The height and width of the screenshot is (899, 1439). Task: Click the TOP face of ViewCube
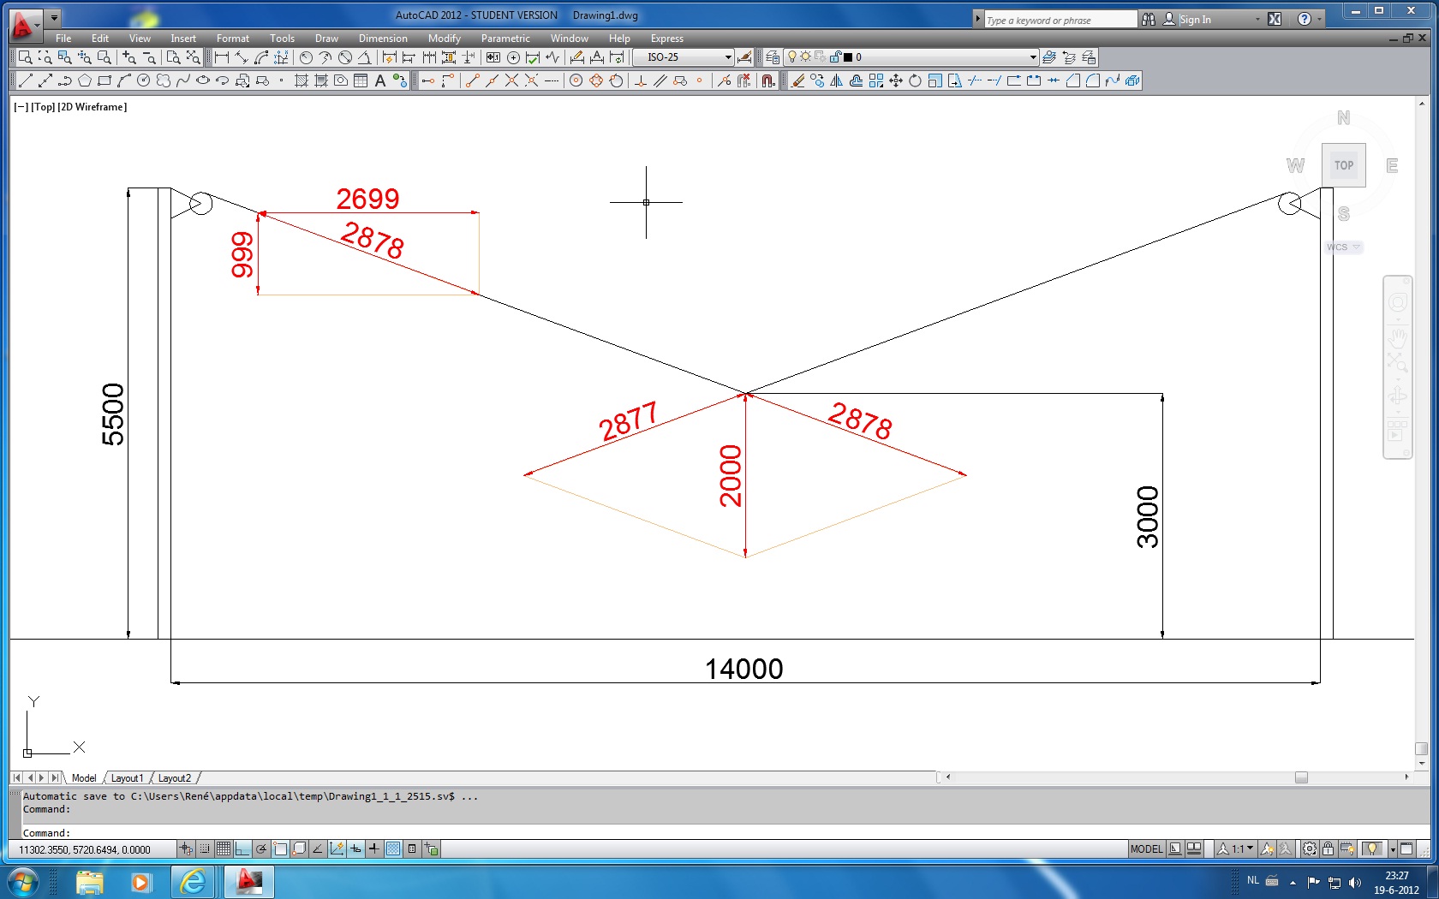[x=1344, y=165]
